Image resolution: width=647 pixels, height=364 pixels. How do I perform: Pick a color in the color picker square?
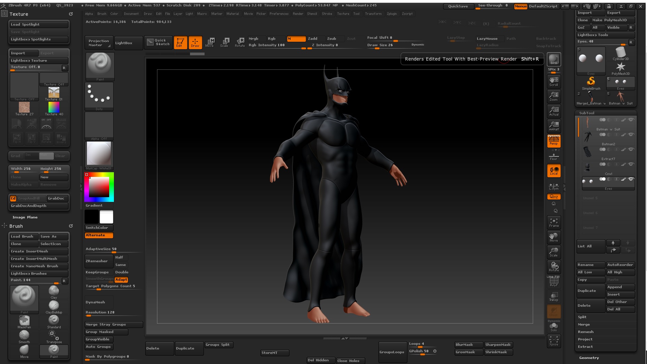[x=99, y=187]
